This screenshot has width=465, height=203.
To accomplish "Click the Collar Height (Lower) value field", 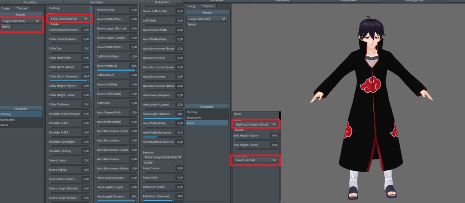I will [85, 95].
